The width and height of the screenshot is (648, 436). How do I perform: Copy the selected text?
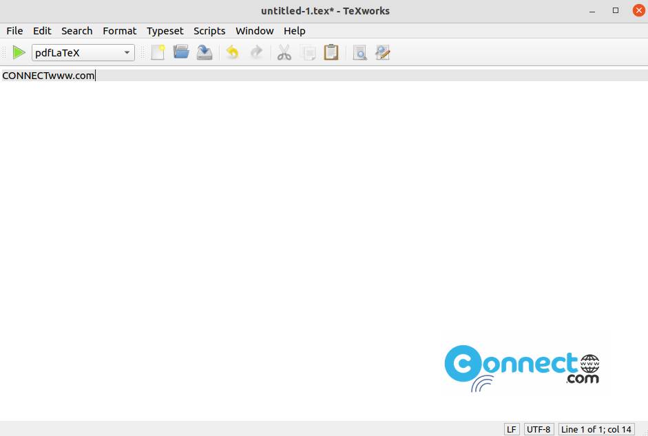click(x=308, y=52)
